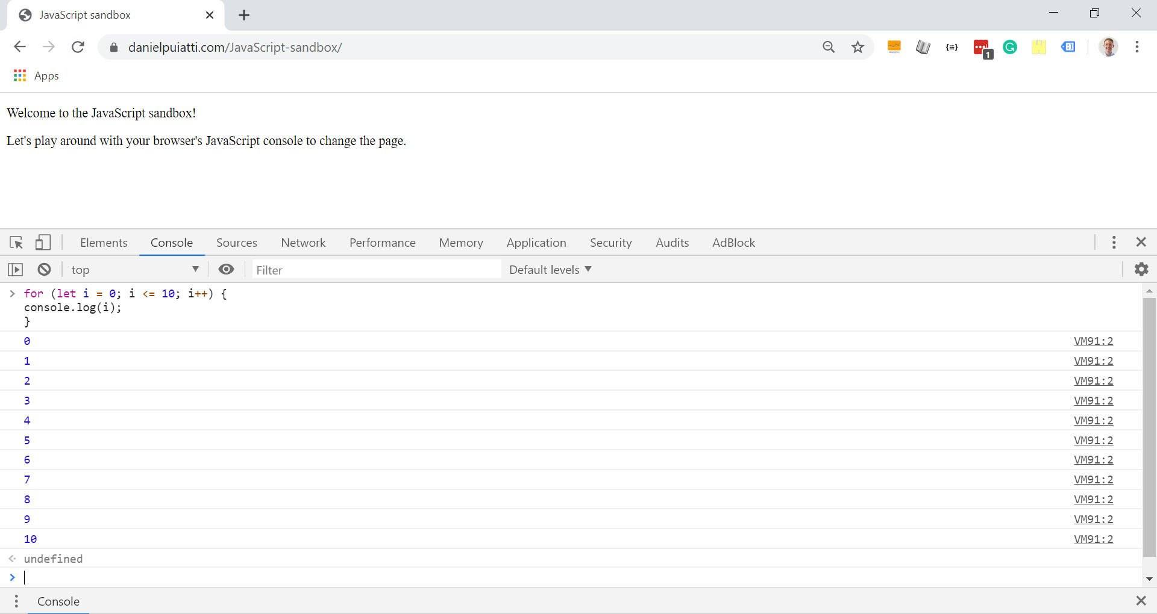Create a live expression with eye icon

(x=226, y=270)
